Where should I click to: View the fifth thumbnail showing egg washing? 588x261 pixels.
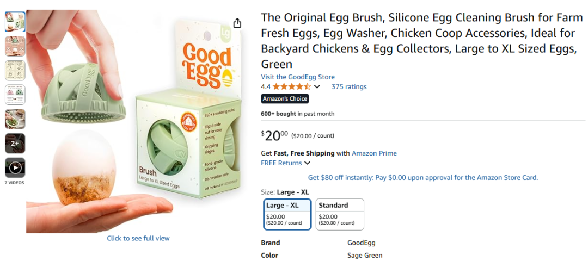(x=15, y=119)
